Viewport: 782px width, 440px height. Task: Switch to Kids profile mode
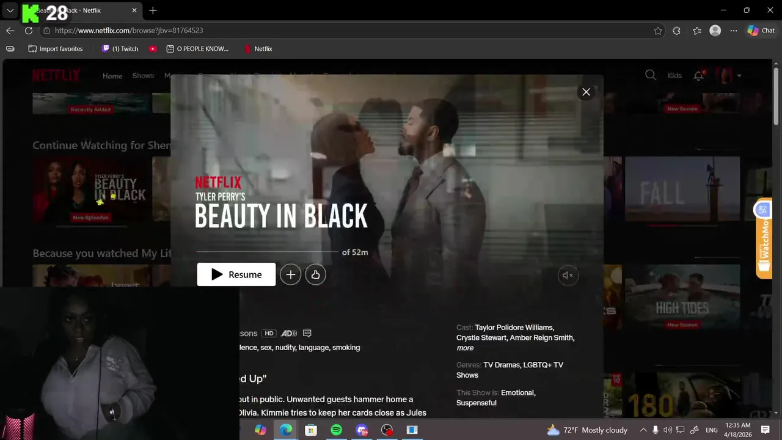(674, 76)
